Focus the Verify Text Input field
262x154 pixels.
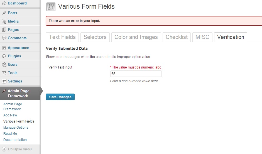tap(136, 74)
